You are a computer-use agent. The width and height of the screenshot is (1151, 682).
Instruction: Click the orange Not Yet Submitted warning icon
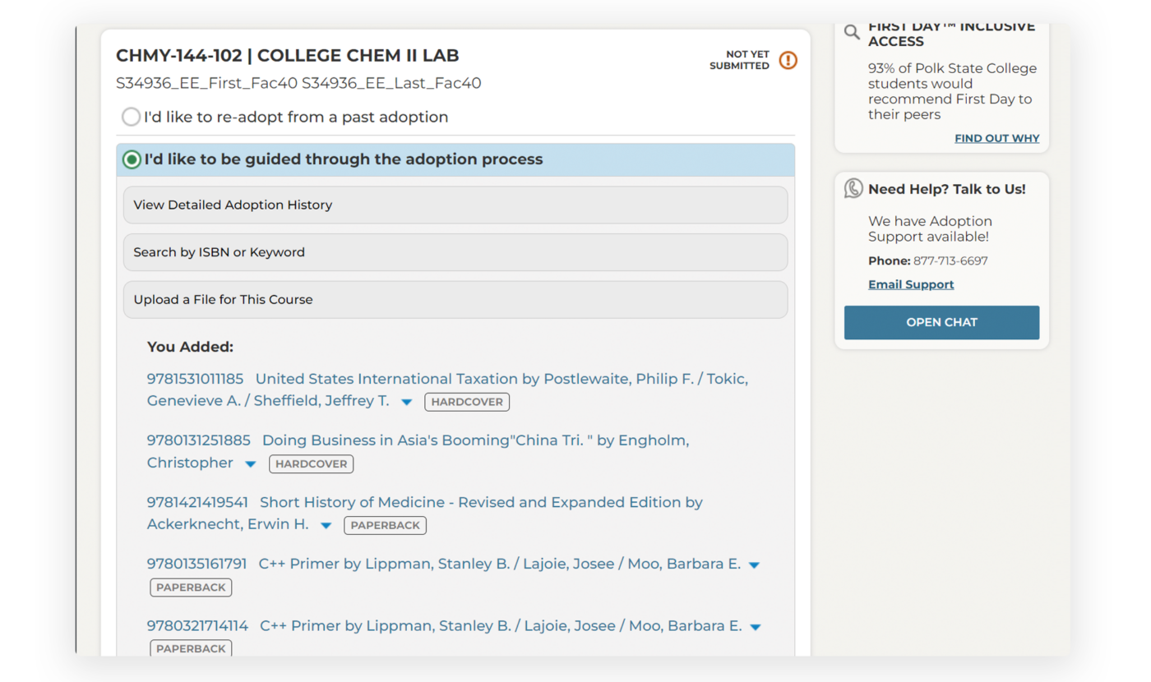point(788,60)
